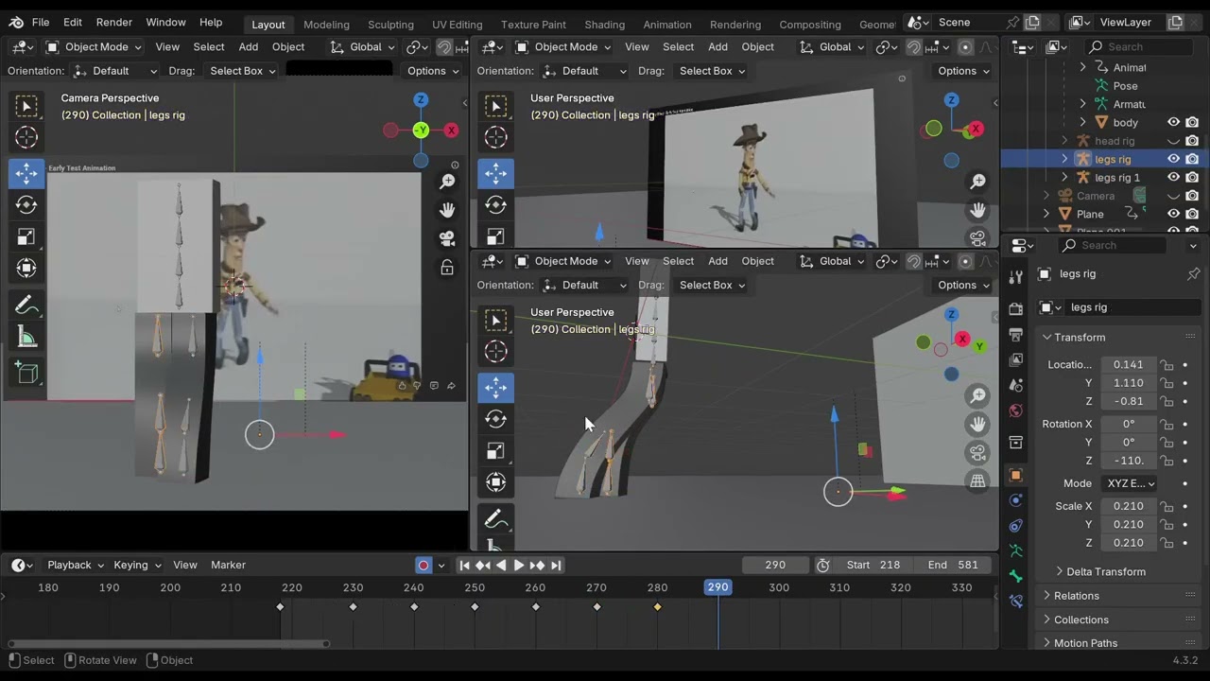Switch to the Animation workspace tab
This screenshot has height=681, width=1210.
667,25
